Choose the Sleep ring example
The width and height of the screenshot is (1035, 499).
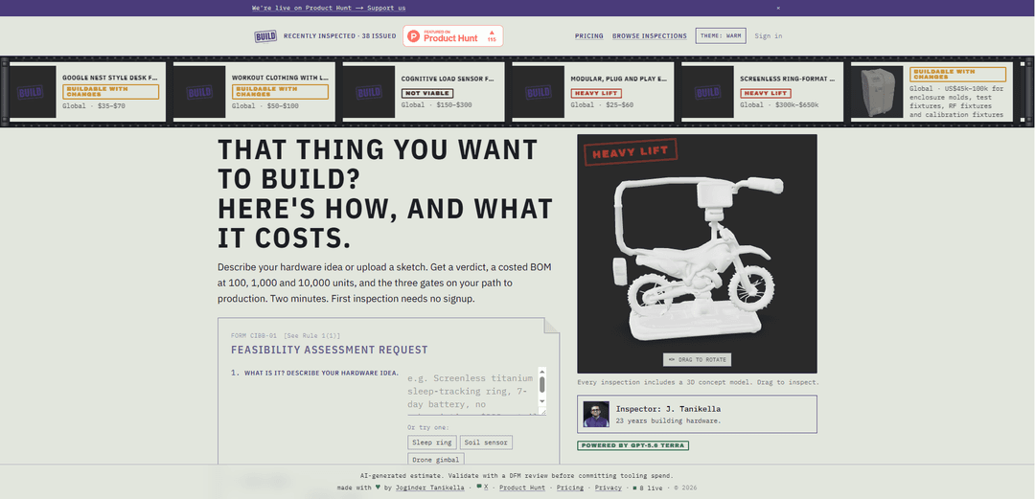(431, 442)
